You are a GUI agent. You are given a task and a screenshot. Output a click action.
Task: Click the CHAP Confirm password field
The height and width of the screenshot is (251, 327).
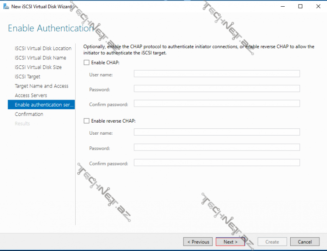point(217,104)
